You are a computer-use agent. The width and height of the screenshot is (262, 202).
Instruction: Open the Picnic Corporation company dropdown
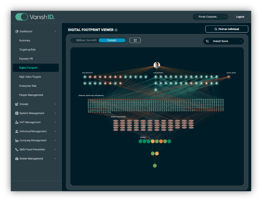click(210, 17)
